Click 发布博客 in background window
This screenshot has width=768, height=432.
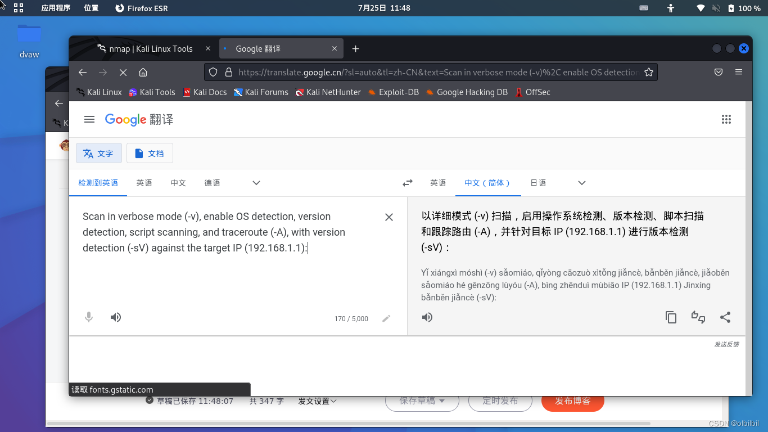pyautogui.click(x=573, y=401)
